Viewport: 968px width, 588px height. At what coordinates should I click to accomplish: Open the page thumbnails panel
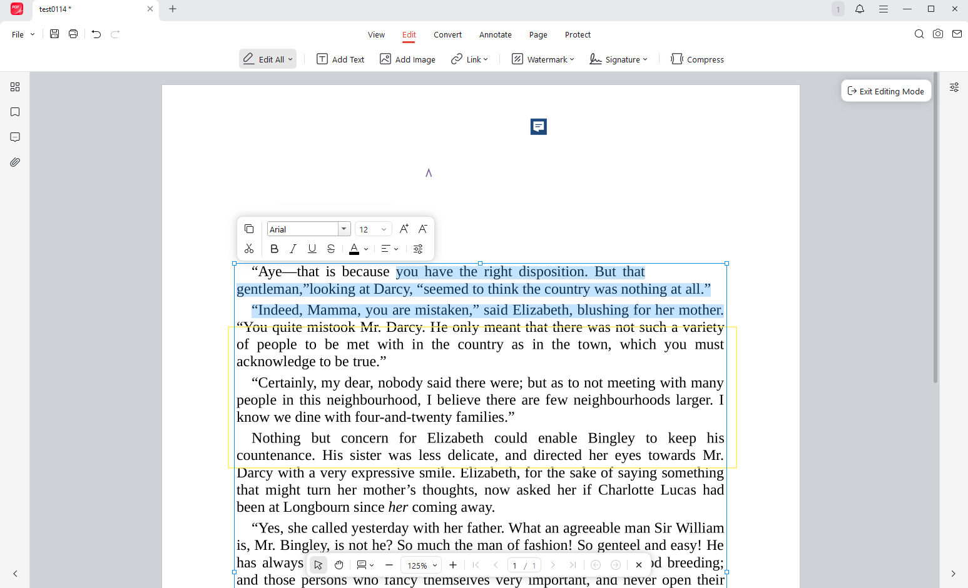coord(15,87)
